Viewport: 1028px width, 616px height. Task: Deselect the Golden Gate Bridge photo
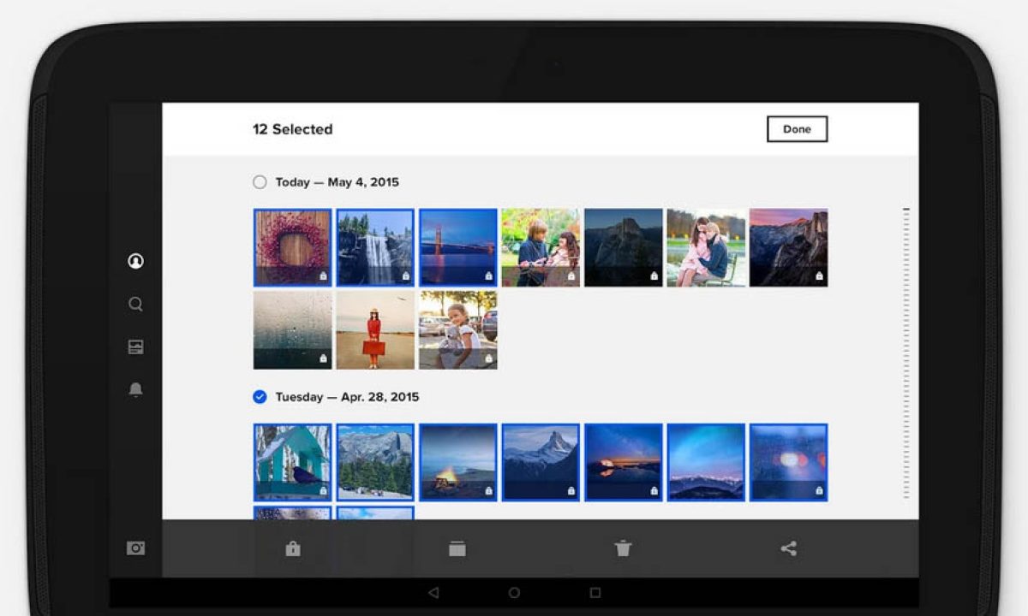pyautogui.click(x=458, y=247)
